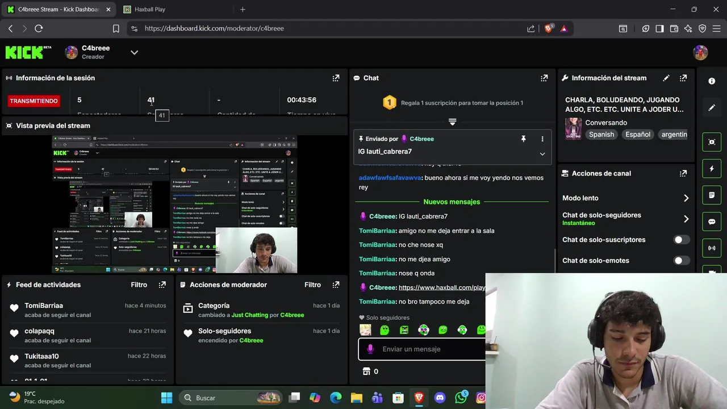Select the Español tag
Image resolution: width=727 pixels, height=409 pixels.
click(638, 134)
